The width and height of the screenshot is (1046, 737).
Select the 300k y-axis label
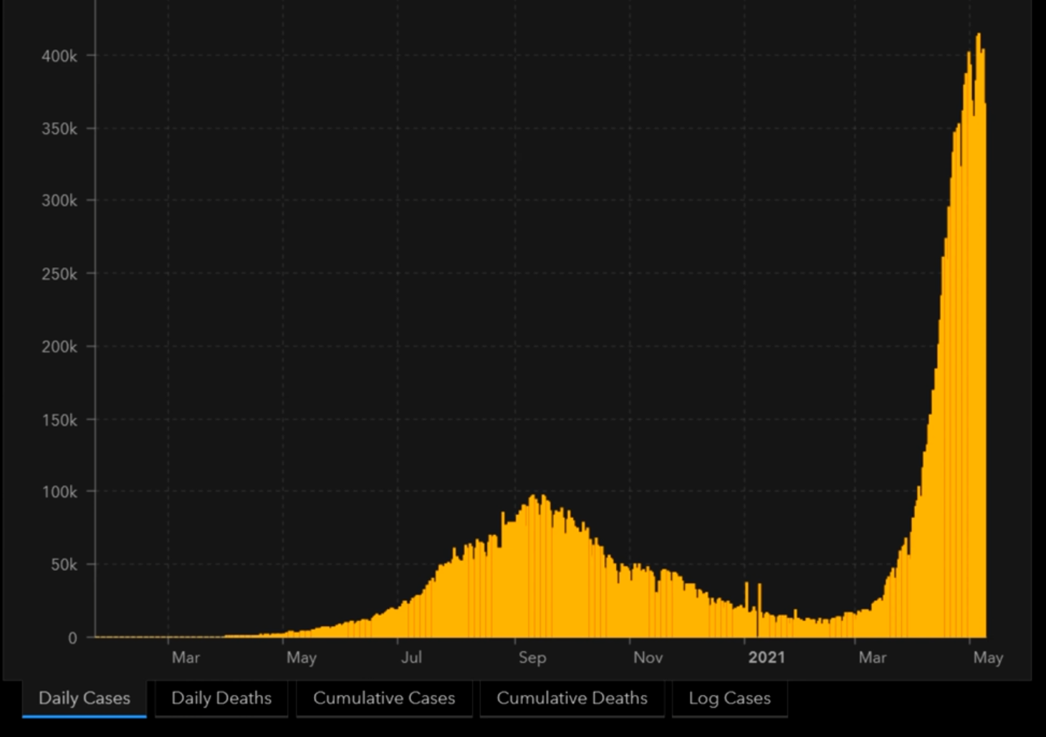pos(59,201)
